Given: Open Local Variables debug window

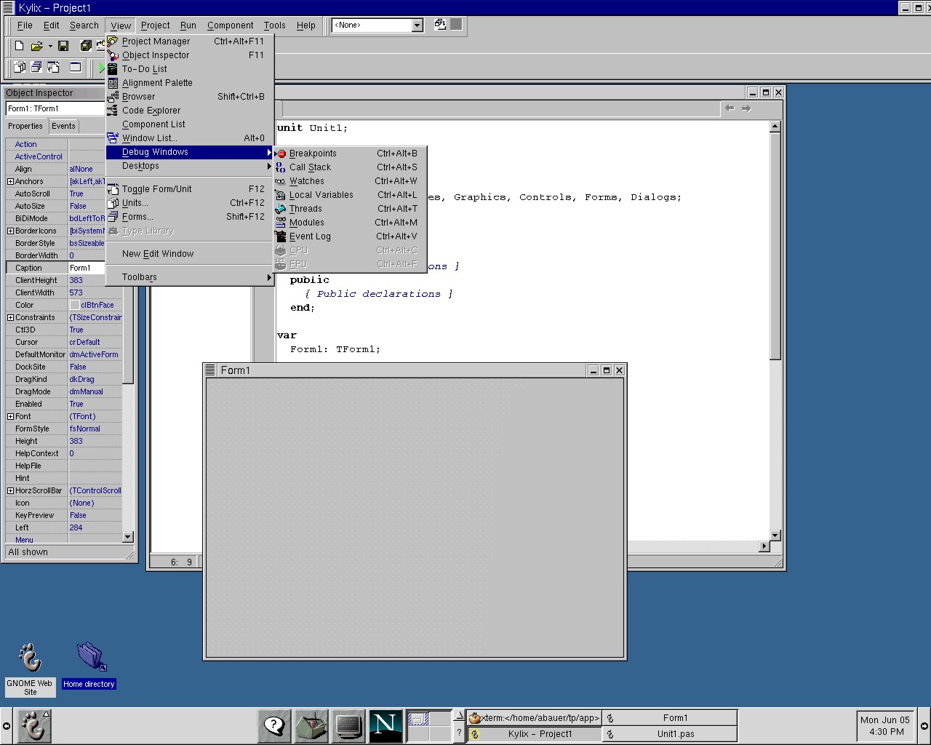Looking at the screenshot, I should pyautogui.click(x=350, y=195).
